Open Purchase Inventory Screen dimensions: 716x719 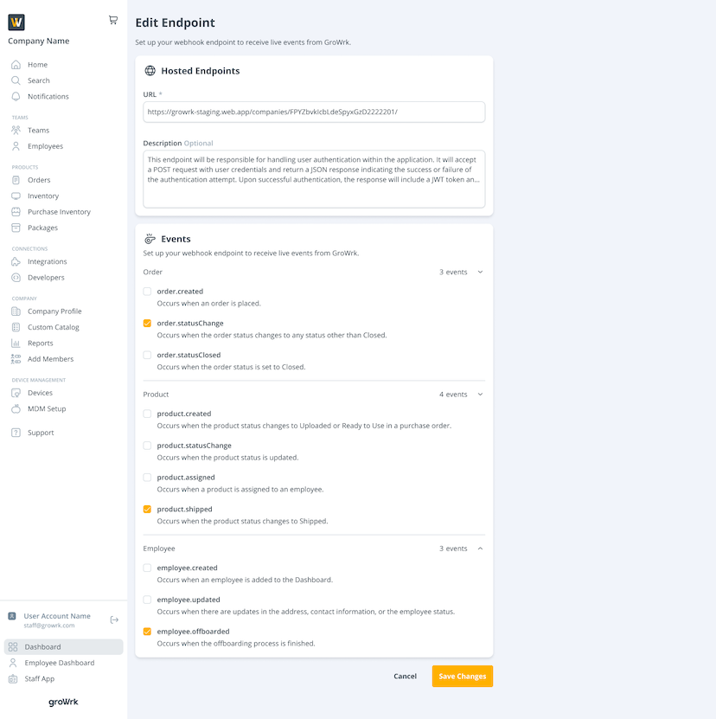pos(57,211)
